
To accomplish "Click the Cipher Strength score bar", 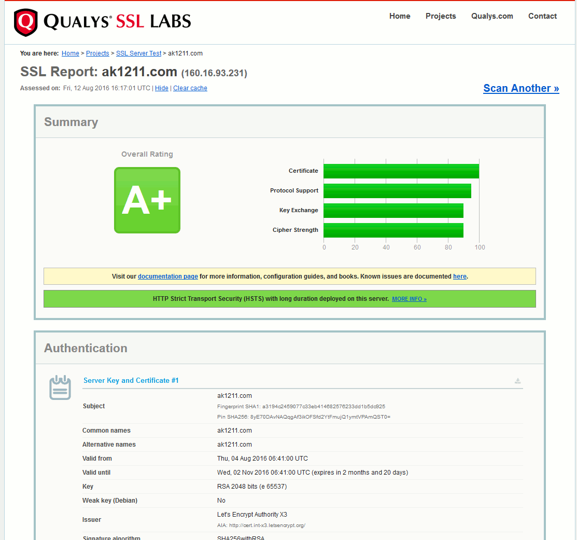I will click(x=393, y=230).
